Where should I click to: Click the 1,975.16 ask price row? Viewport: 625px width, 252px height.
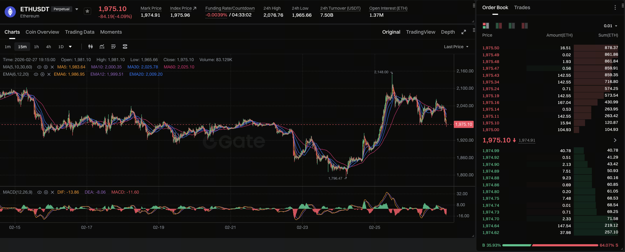click(x=491, y=103)
